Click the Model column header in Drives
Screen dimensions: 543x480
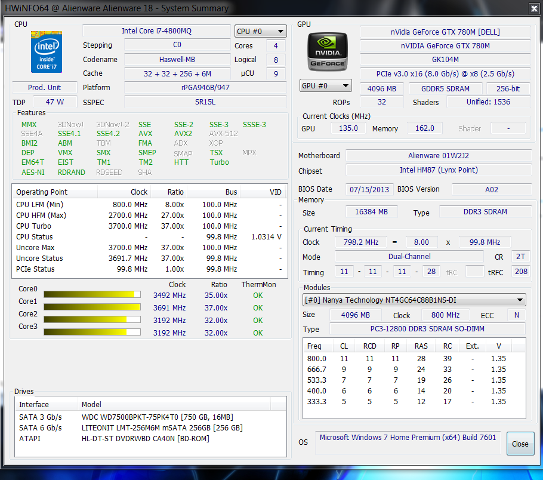174,404
